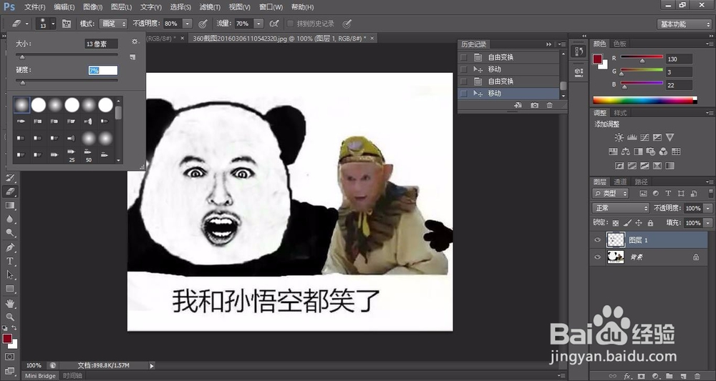Click 硬度 hardness value input field

tap(102, 71)
